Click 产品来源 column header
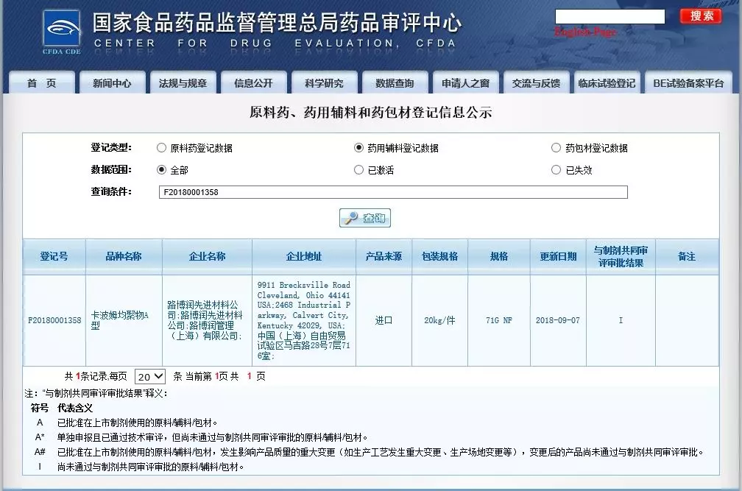742x491 pixels. click(384, 256)
